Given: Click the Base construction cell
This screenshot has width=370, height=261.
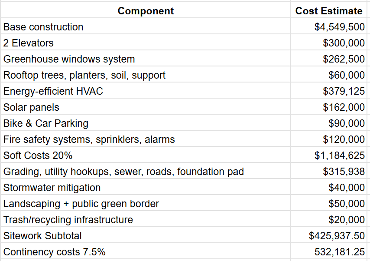Looking at the screenshot, I should point(146,27).
